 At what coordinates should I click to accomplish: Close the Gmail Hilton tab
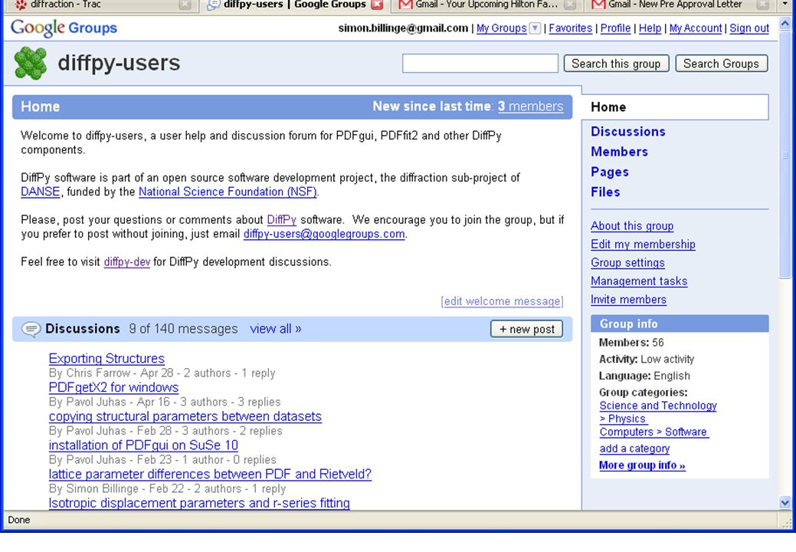click(570, 5)
